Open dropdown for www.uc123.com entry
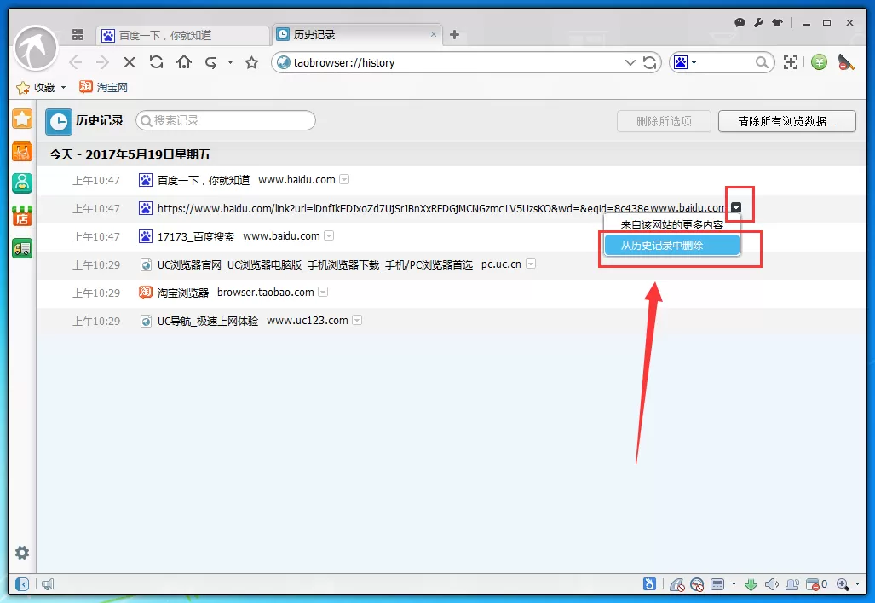The height and width of the screenshot is (603, 875). [357, 320]
